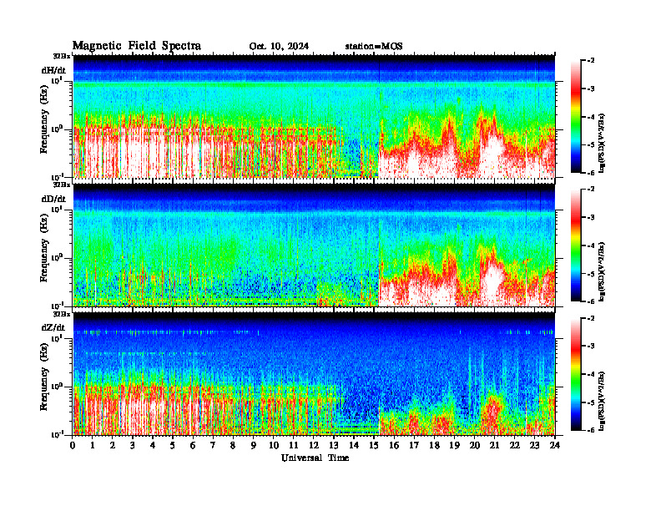Select the "Oct. 10, 2024" date text
661x511 pixels.
point(279,47)
